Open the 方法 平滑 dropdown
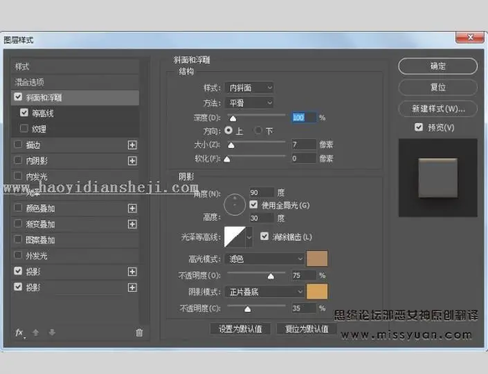Viewport: 488px width, 374px height. click(249, 103)
